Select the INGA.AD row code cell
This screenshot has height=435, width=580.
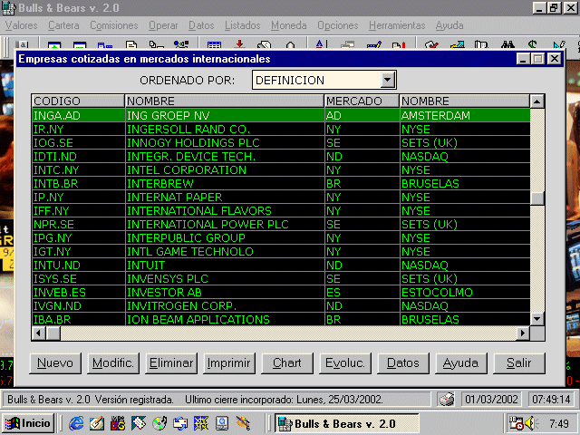79,115
